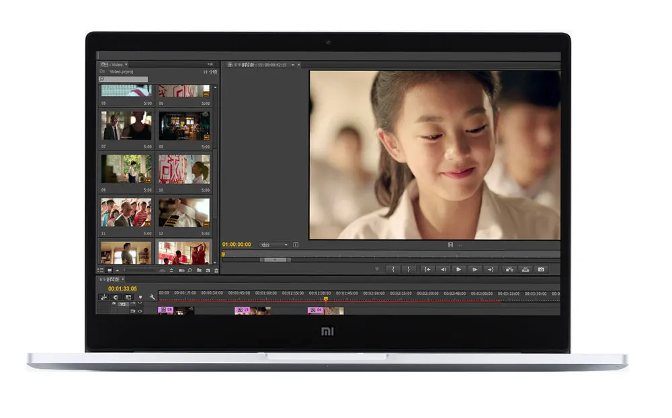The width and height of the screenshot is (672, 418).
Task: Select clip thumbnail 07
Action: pos(126,125)
